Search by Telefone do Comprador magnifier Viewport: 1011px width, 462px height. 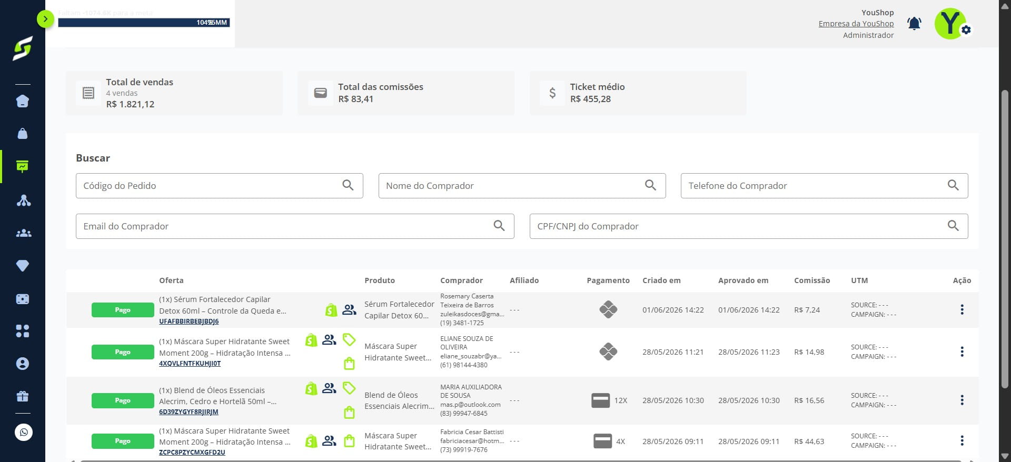coord(953,185)
